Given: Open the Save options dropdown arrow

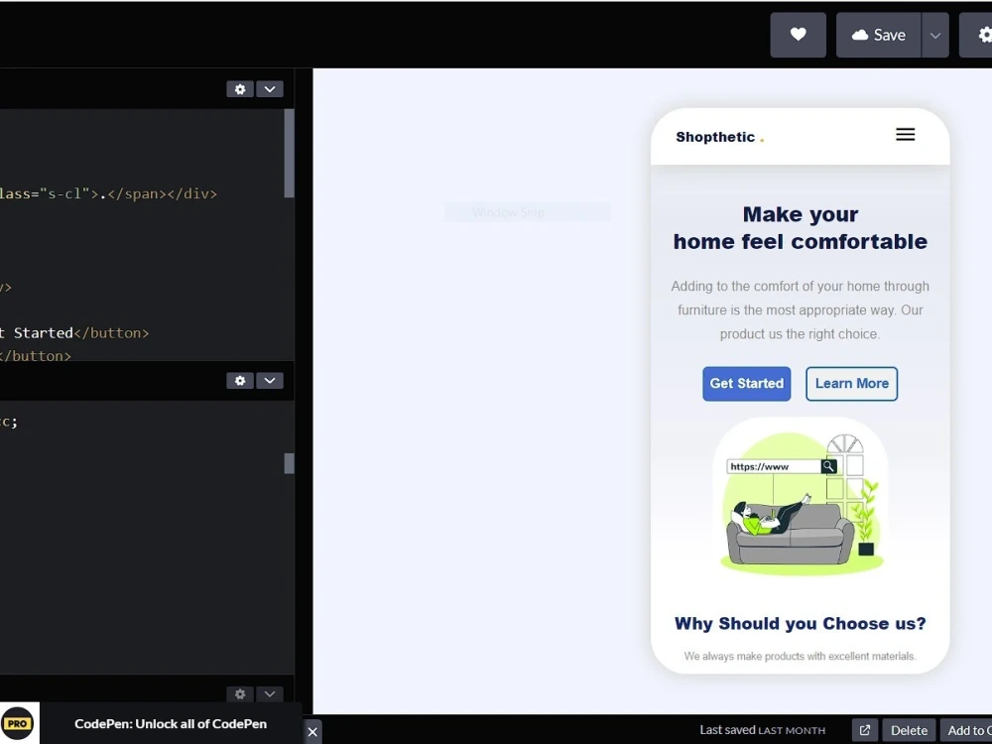Looking at the screenshot, I should (935, 35).
